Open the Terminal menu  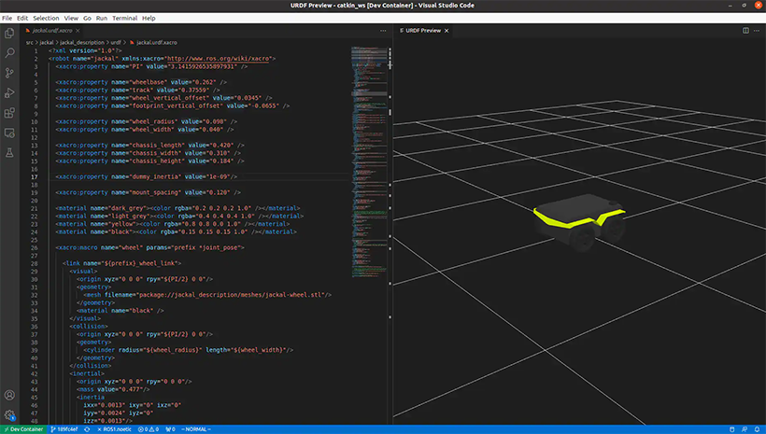pyautogui.click(x=124, y=18)
